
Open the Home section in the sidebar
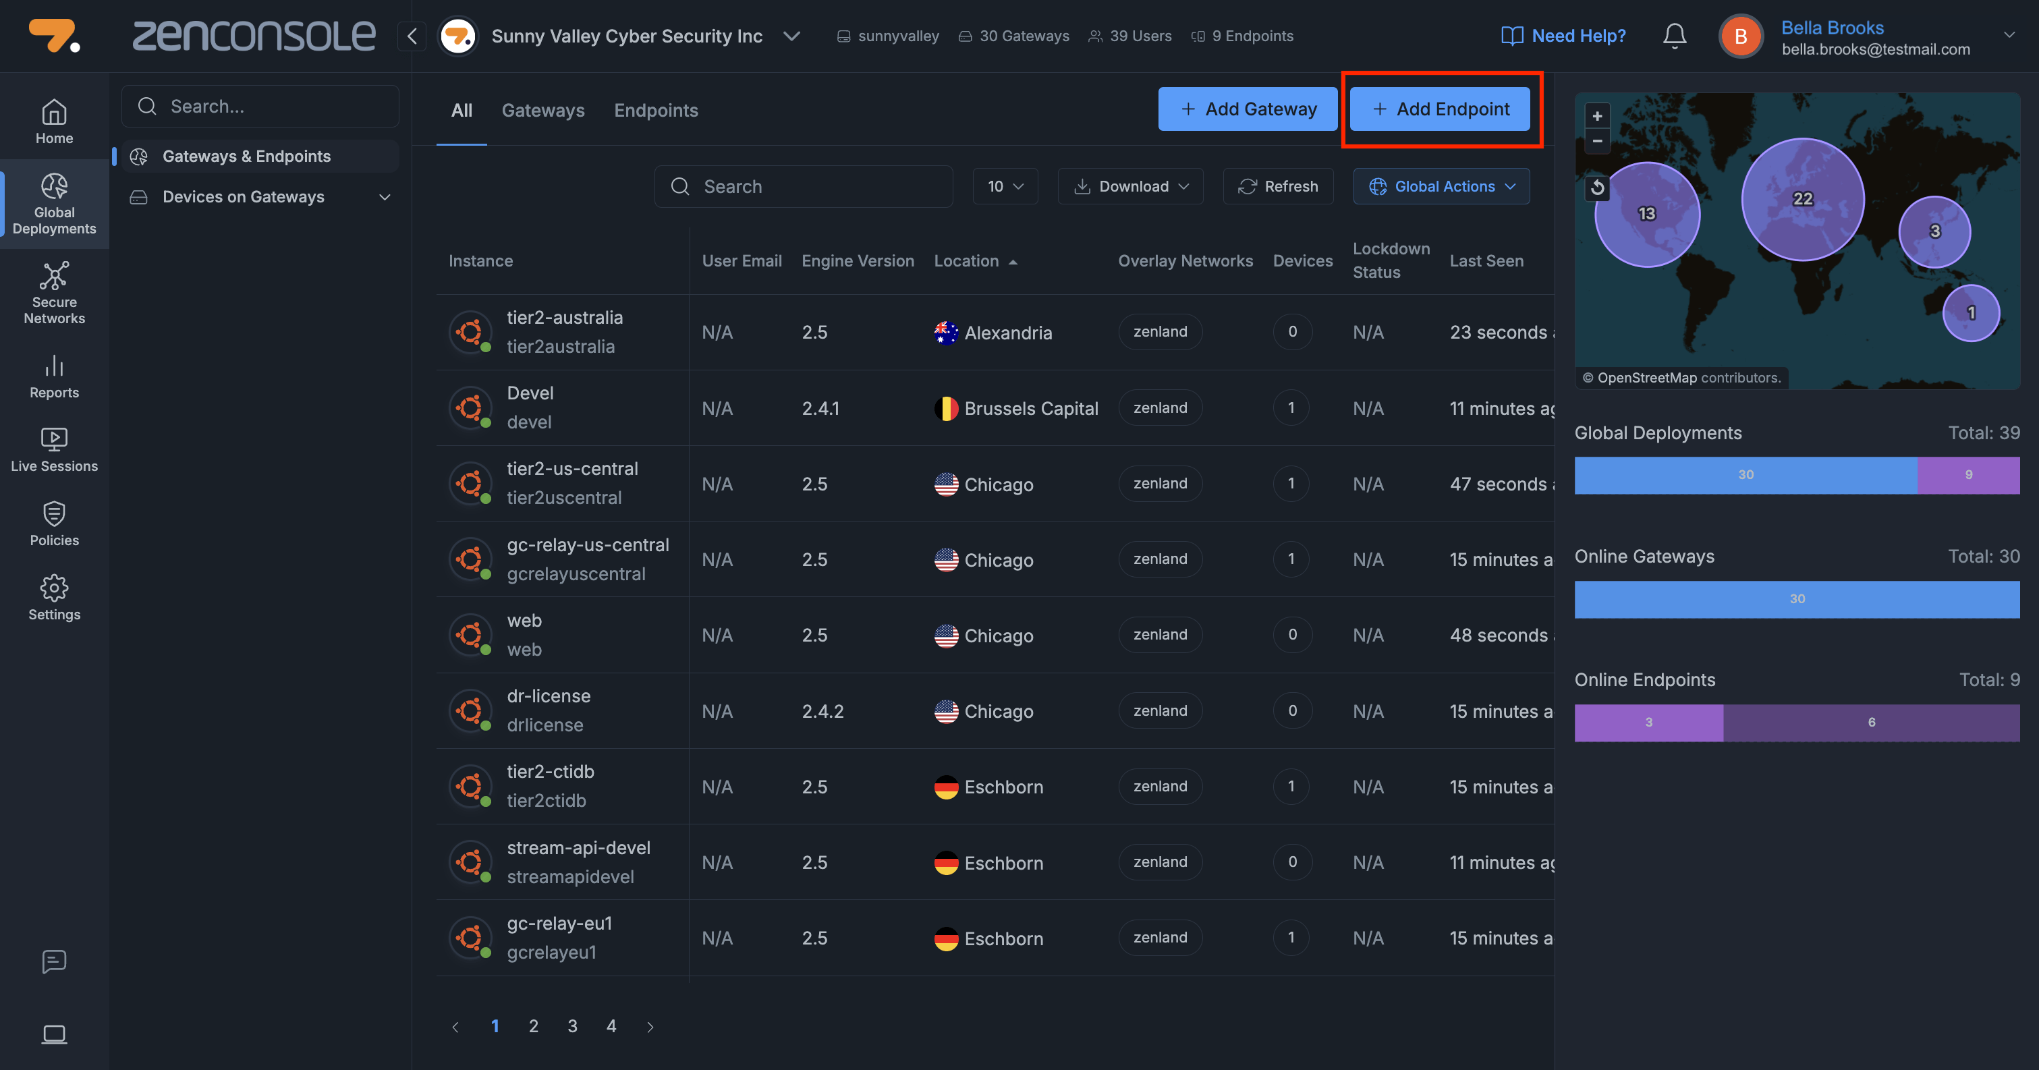pyautogui.click(x=54, y=121)
